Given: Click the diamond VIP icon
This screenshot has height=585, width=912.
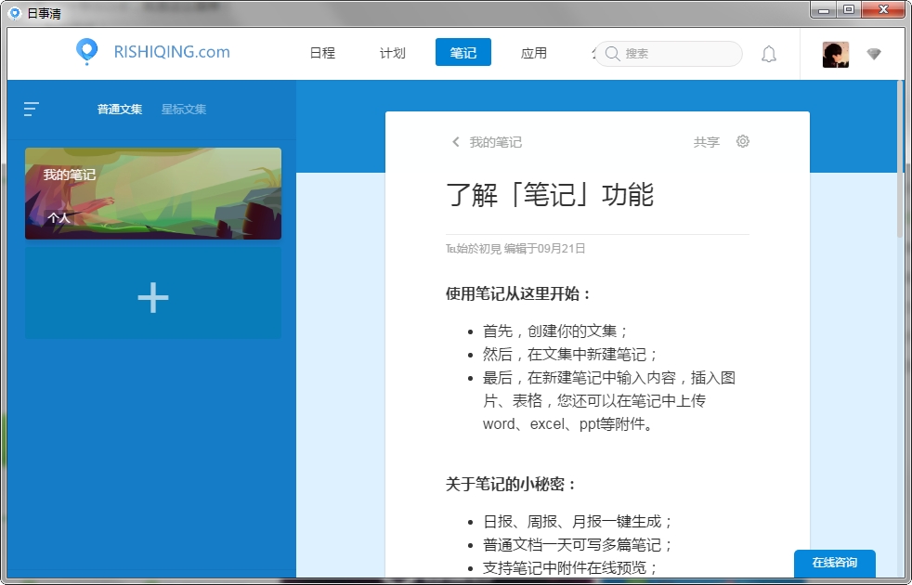Looking at the screenshot, I should click(x=874, y=54).
